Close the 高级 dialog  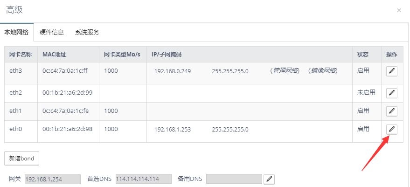(x=399, y=10)
